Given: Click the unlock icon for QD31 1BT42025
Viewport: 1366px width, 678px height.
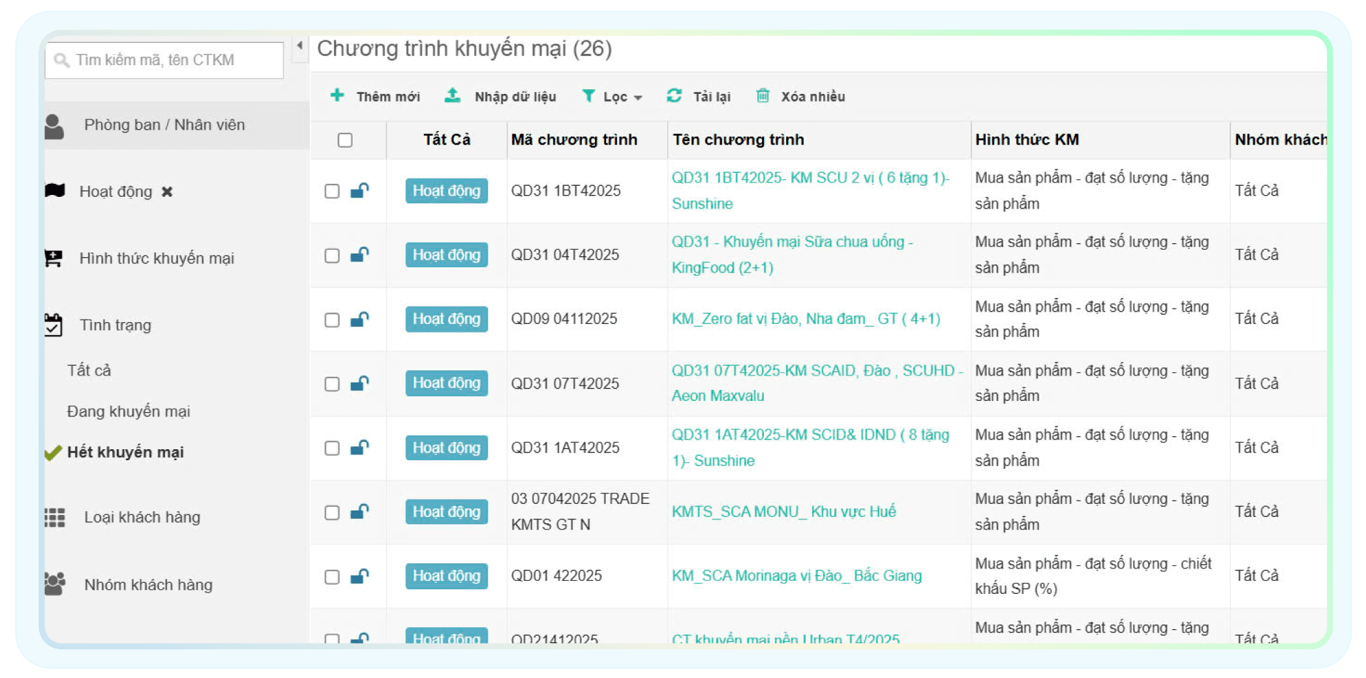Looking at the screenshot, I should (x=359, y=190).
